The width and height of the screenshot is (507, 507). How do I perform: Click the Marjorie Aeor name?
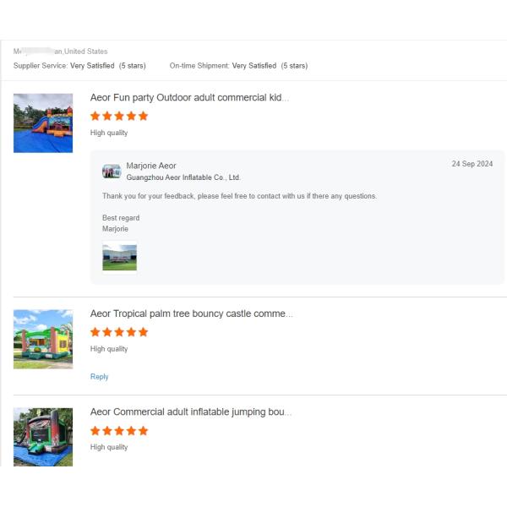pyautogui.click(x=151, y=166)
